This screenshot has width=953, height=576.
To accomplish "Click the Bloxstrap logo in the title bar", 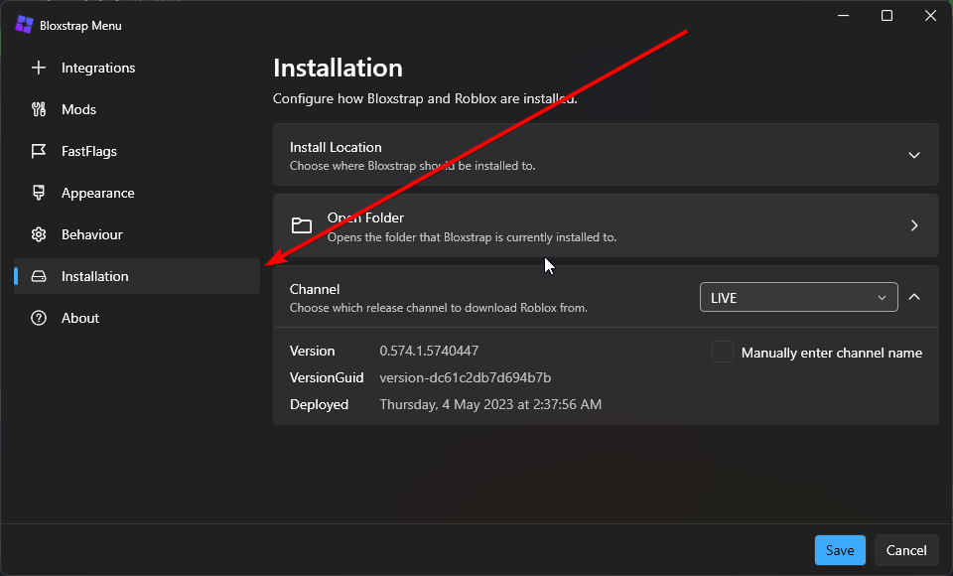I will pyautogui.click(x=23, y=24).
